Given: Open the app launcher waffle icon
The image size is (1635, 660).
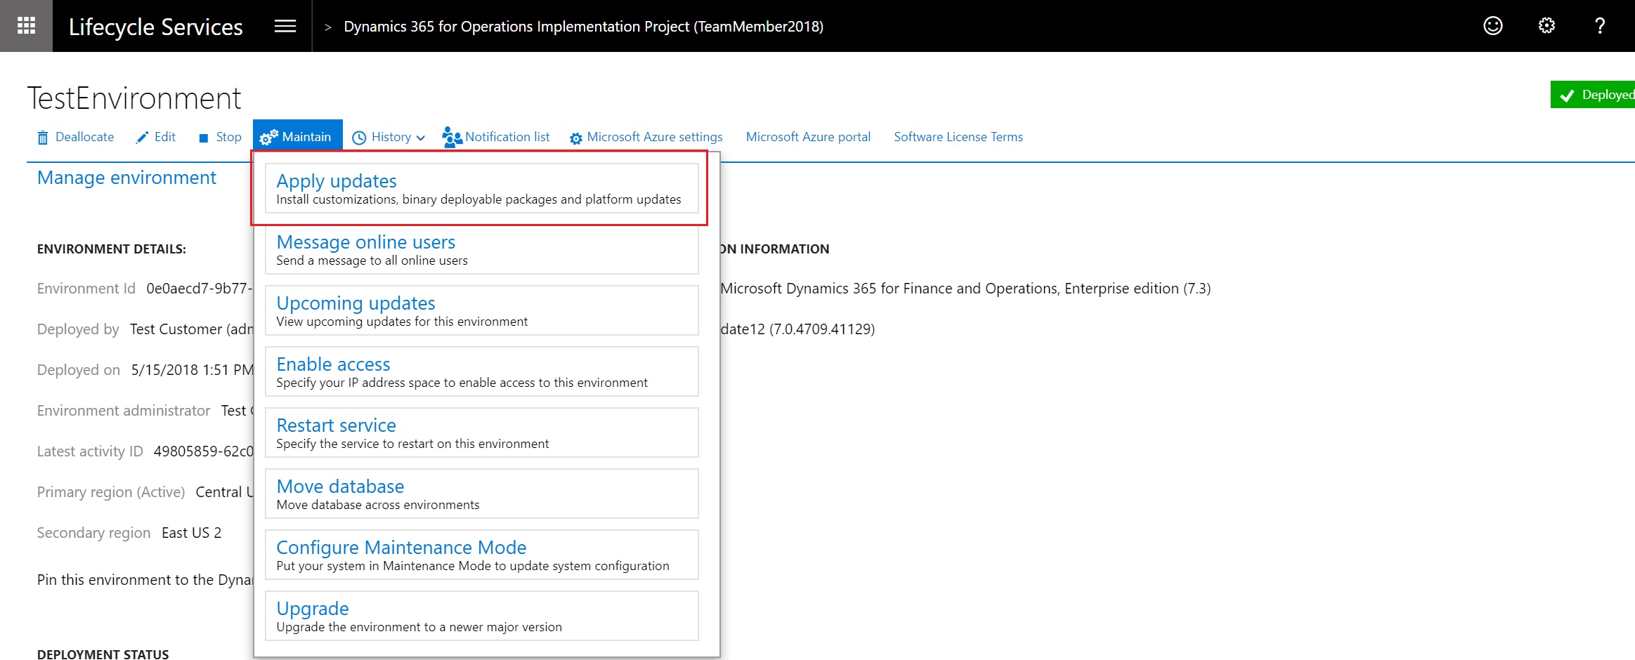Looking at the screenshot, I should pos(26,25).
